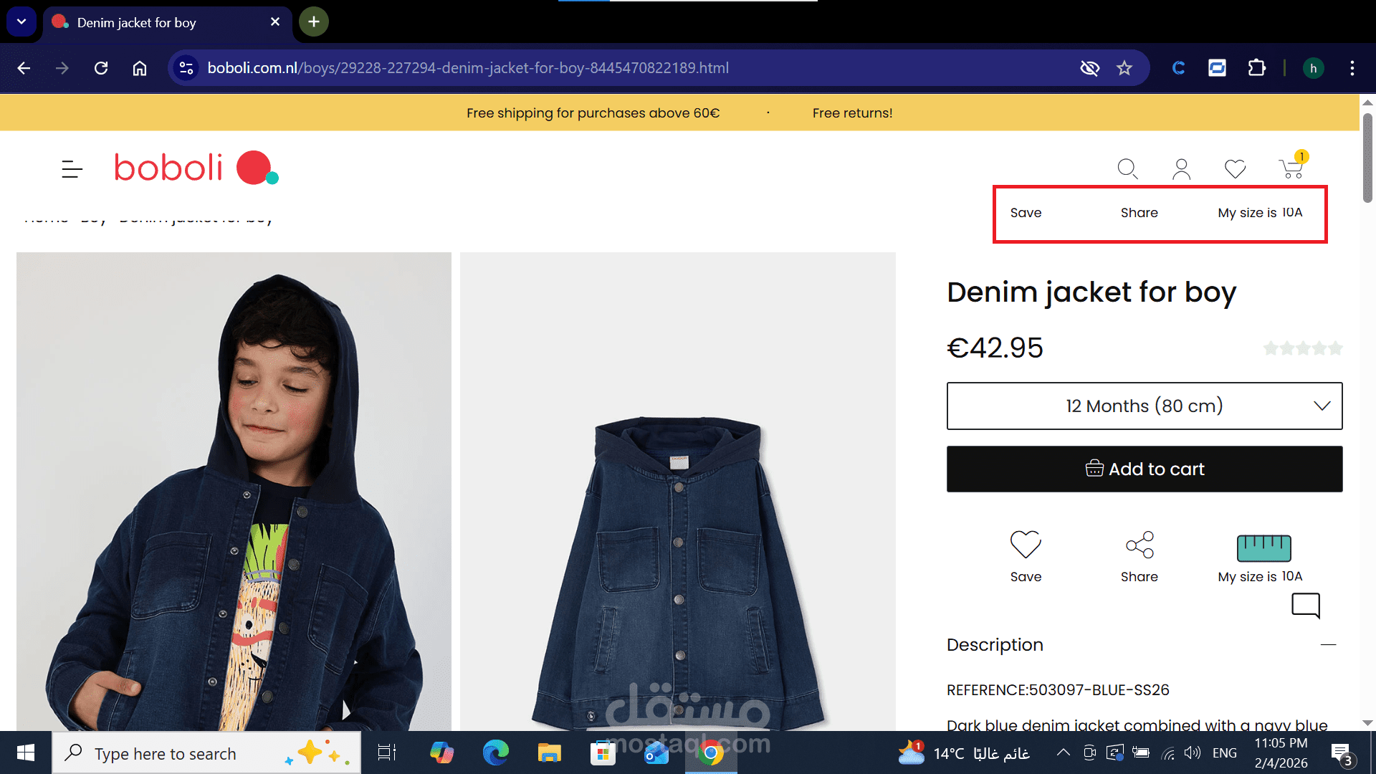Open the hamburger menu next to boboli logo
The height and width of the screenshot is (774, 1376).
coord(72,169)
